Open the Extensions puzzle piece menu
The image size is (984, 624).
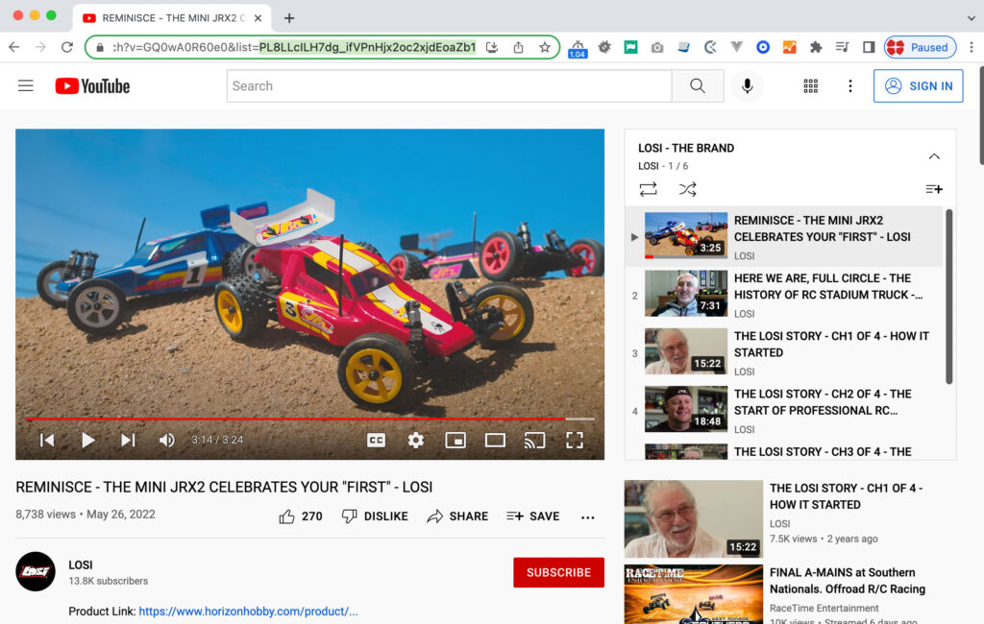[816, 47]
